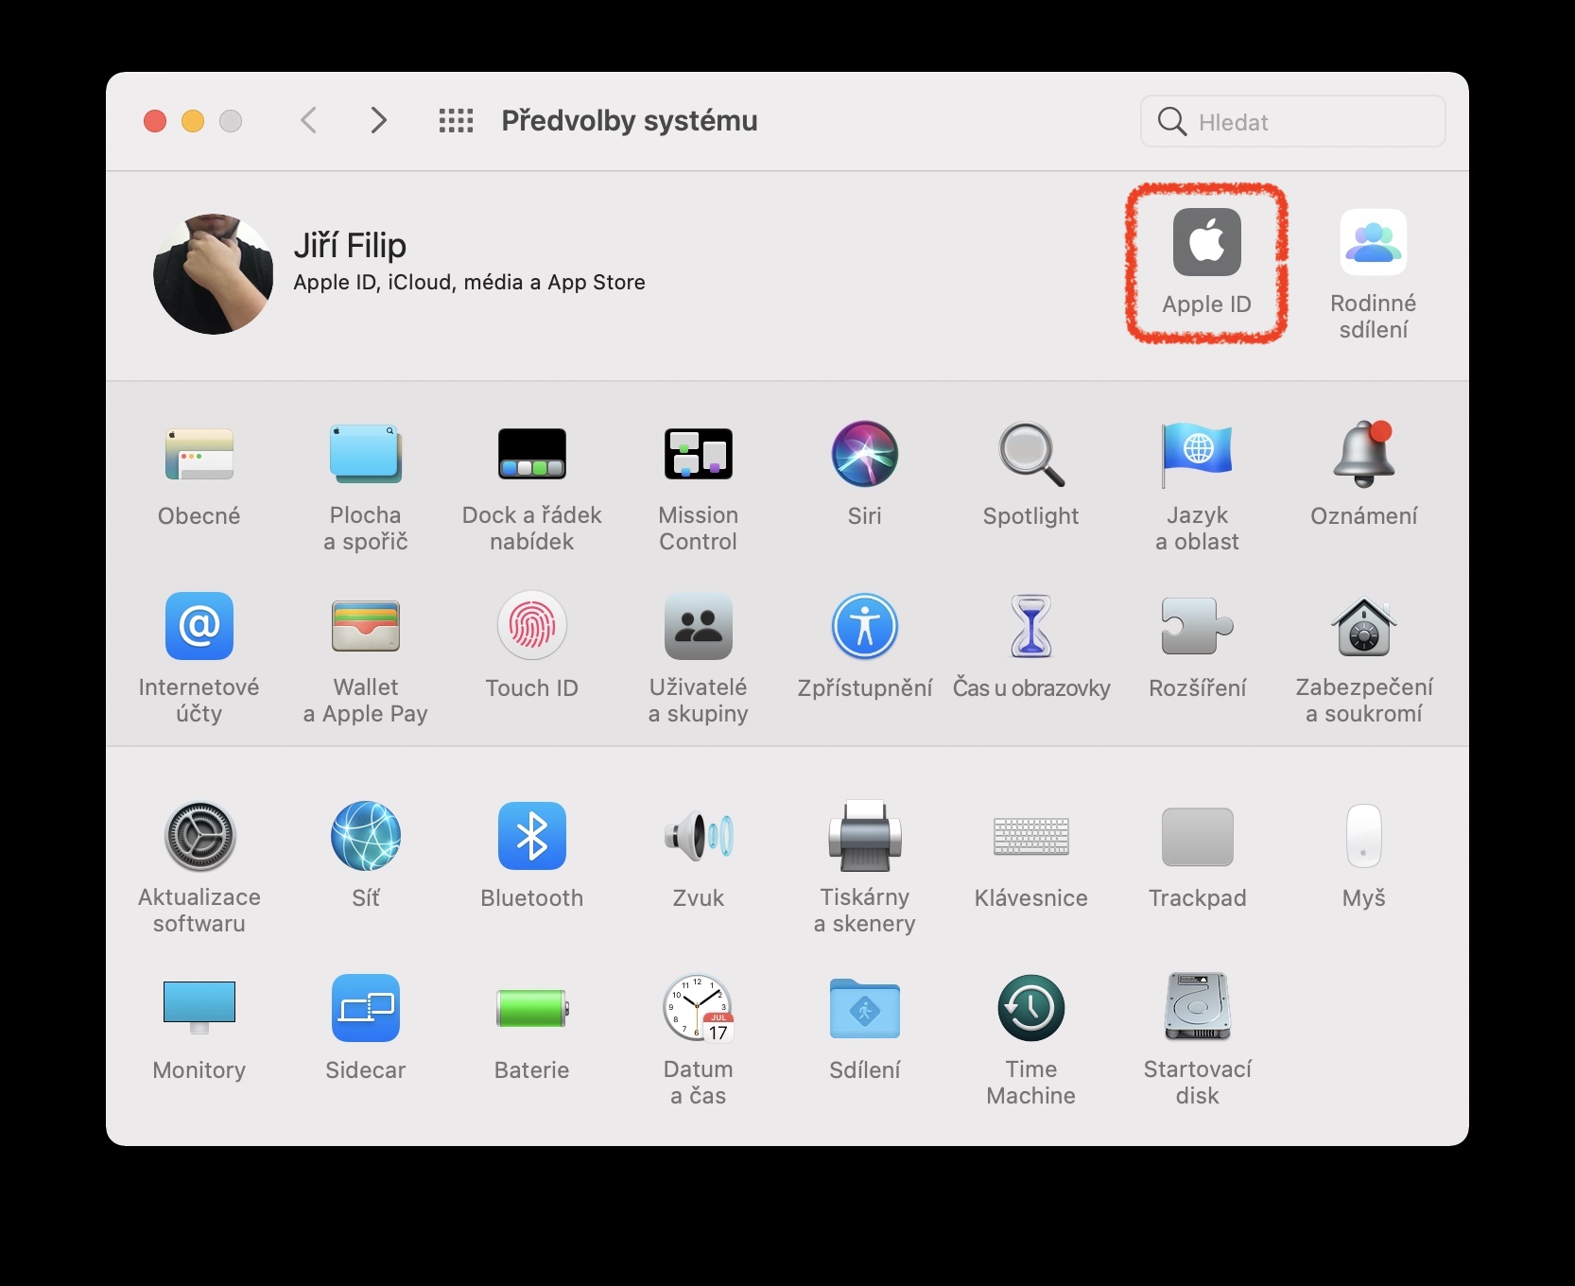
Task: Click the Jiří Filip account name
Action: click(x=350, y=246)
